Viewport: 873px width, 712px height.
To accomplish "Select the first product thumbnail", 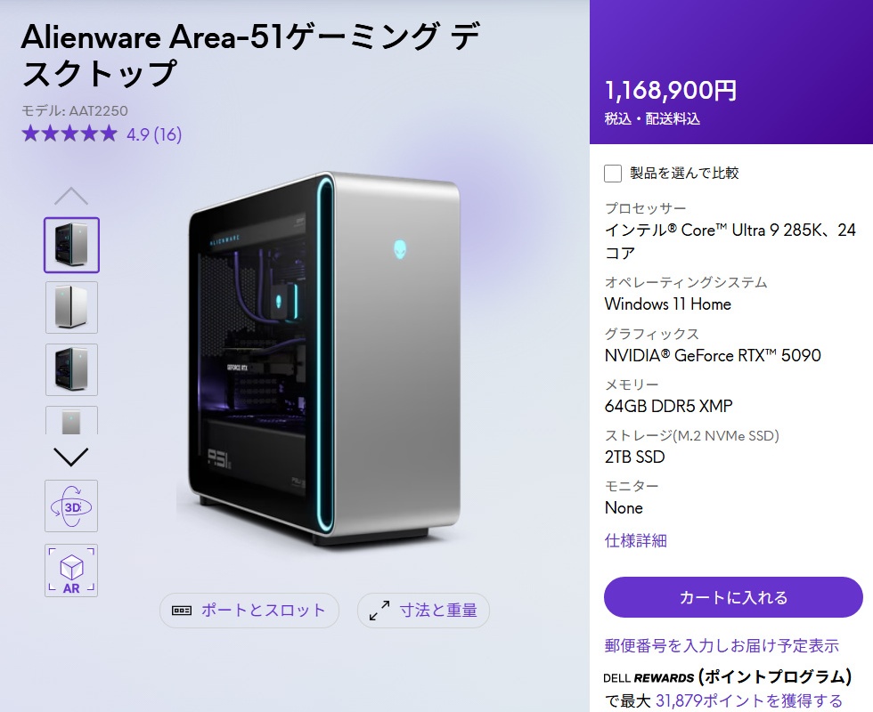I will [x=71, y=245].
